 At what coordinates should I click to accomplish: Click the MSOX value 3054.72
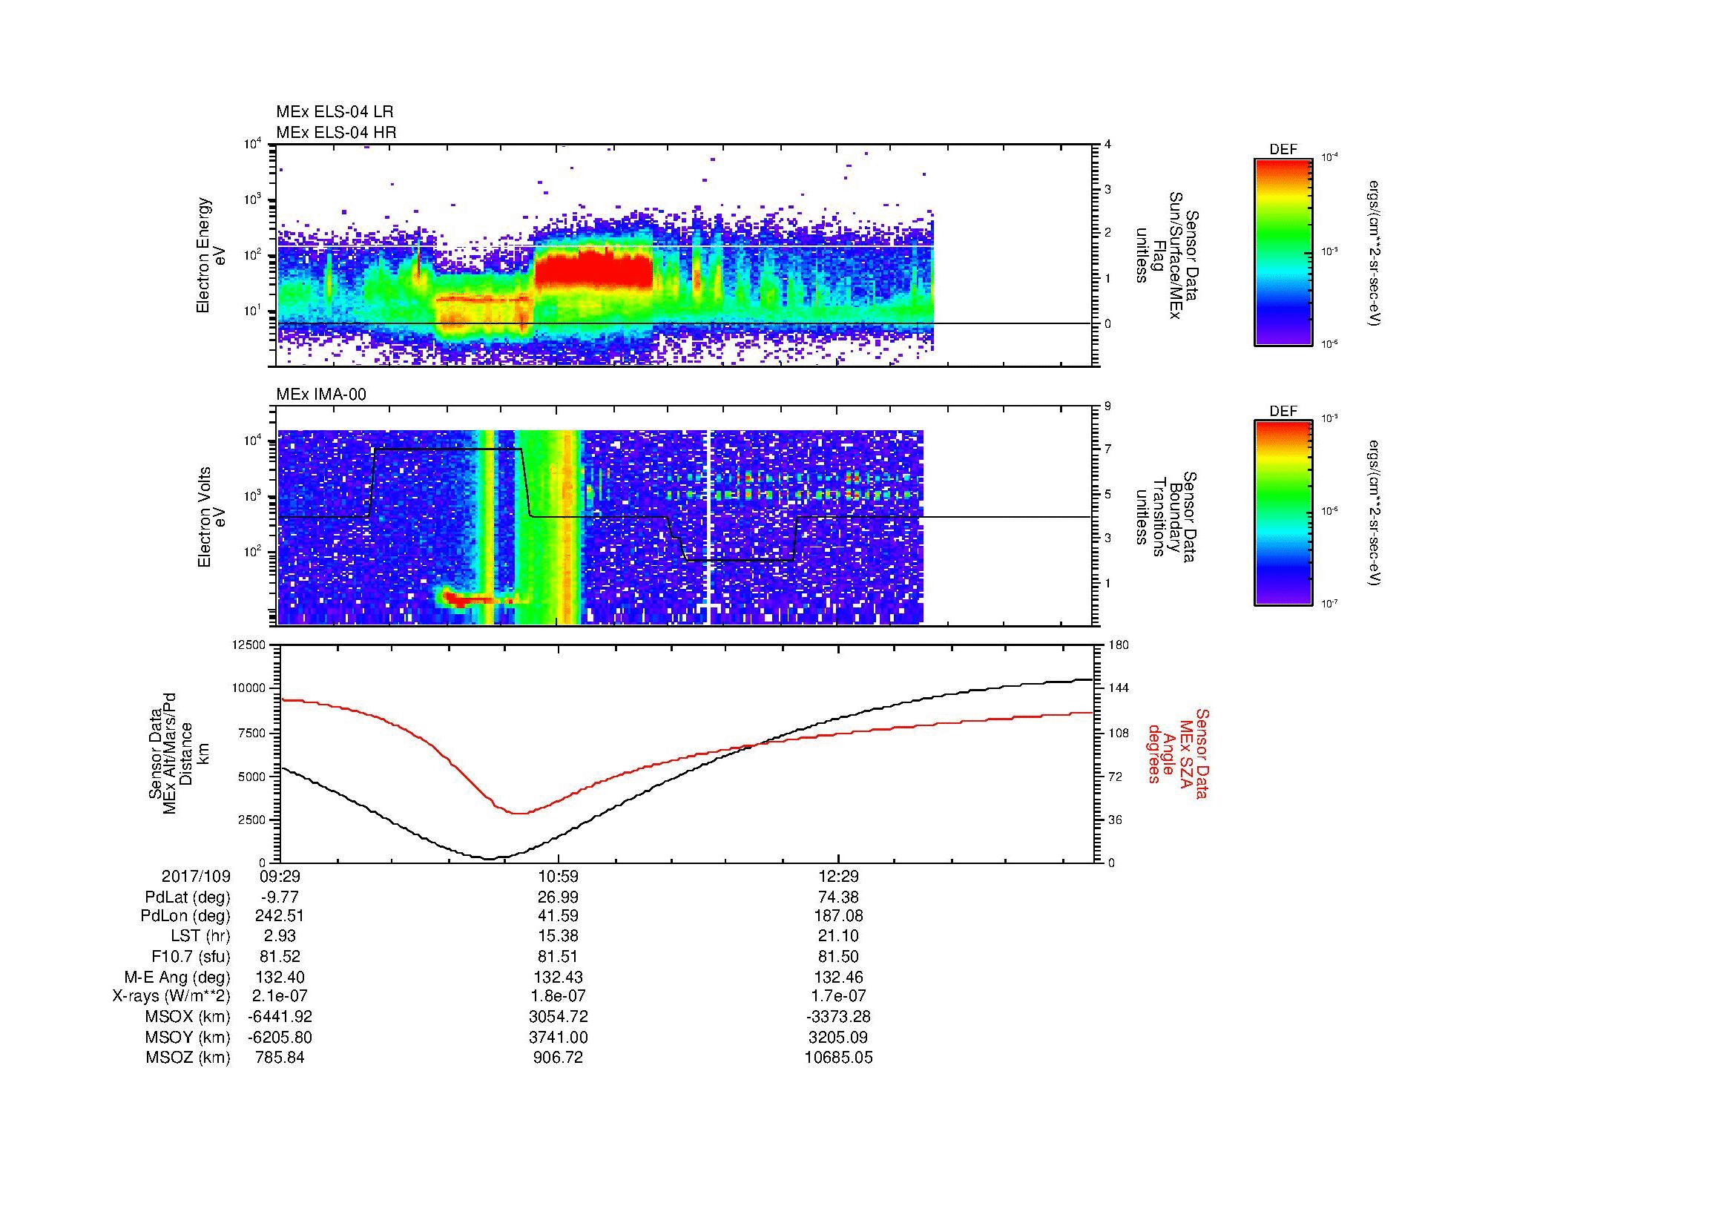click(558, 1017)
